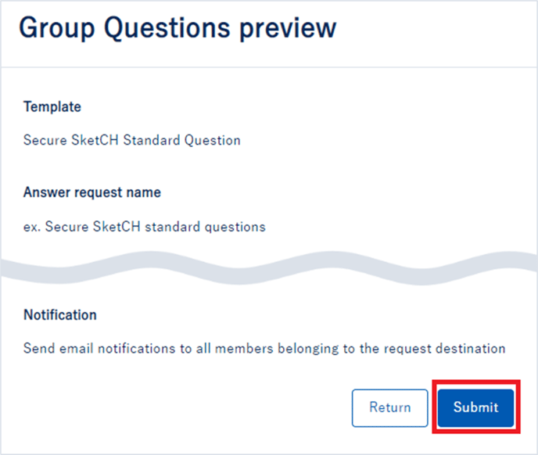538x455 pixels.
Task: Click the word Group in the title
Action: tap(57, 29)
